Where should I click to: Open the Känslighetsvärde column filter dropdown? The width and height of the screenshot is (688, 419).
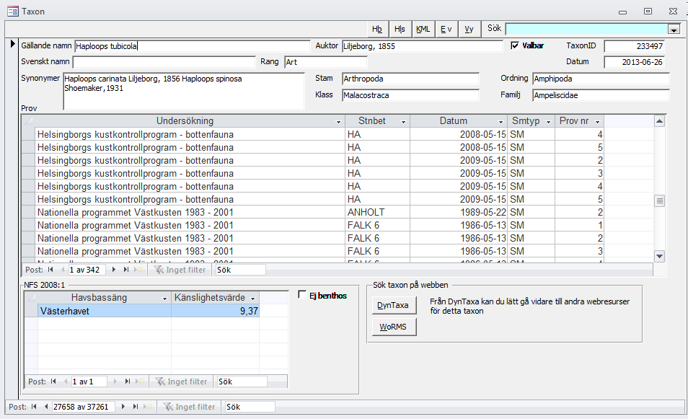tap(252, 299)
